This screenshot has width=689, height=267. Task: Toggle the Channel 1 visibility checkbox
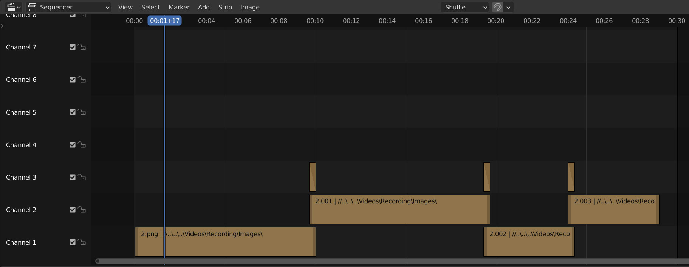[73, 242]
